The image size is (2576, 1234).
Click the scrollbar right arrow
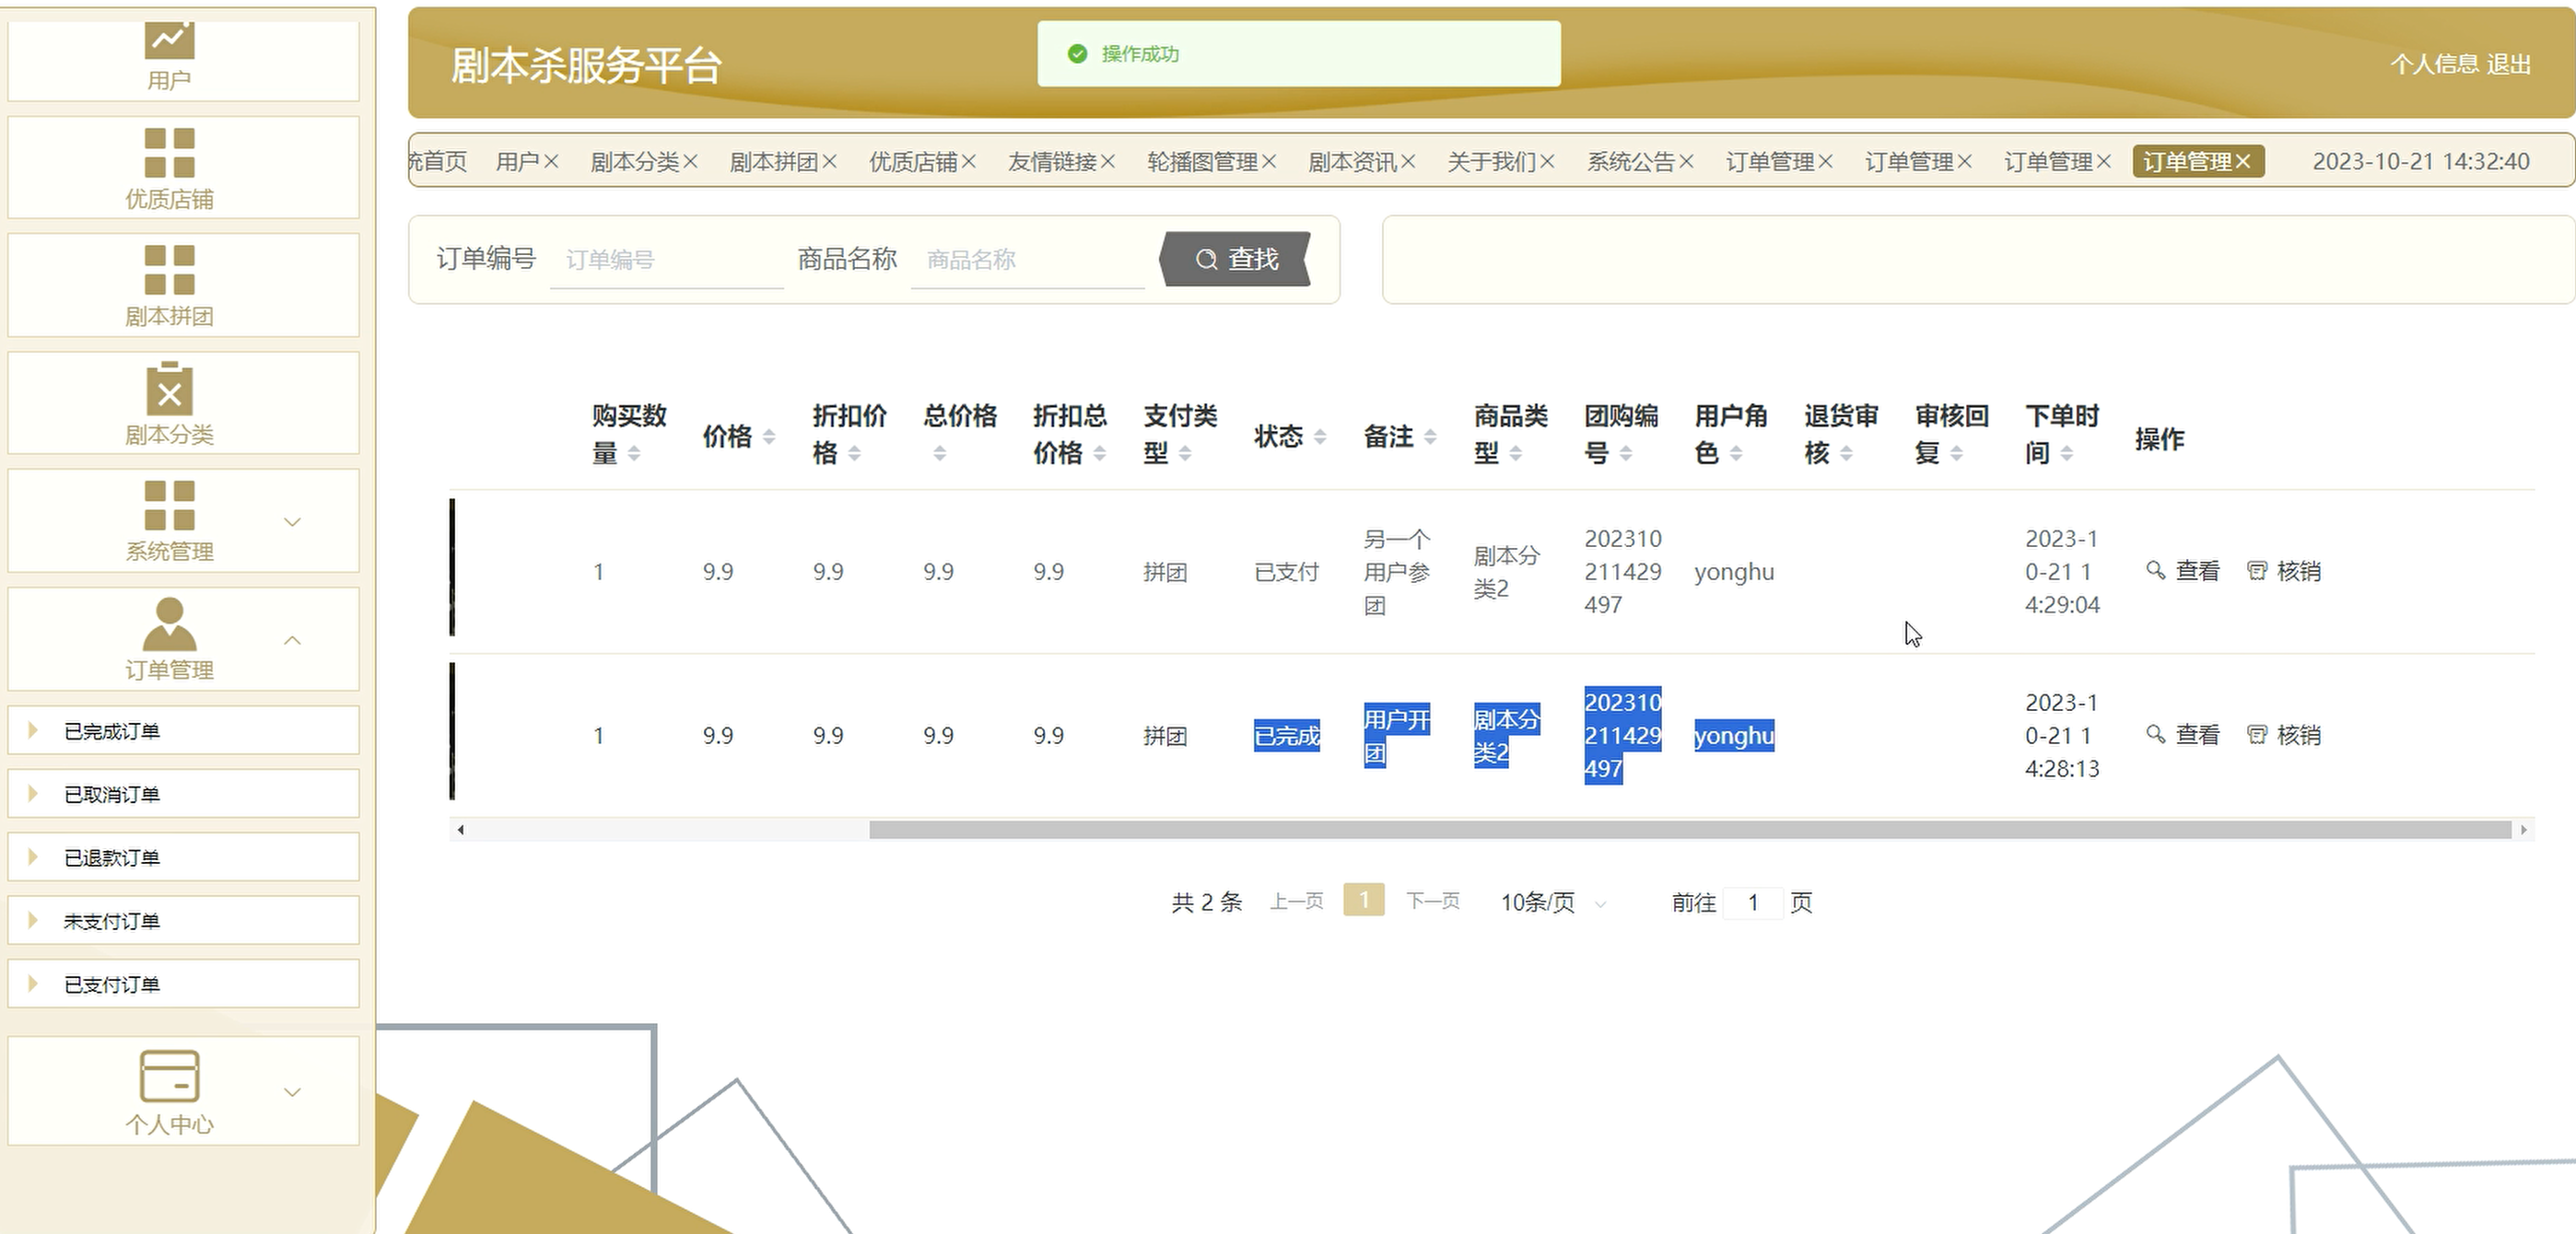2523,831
